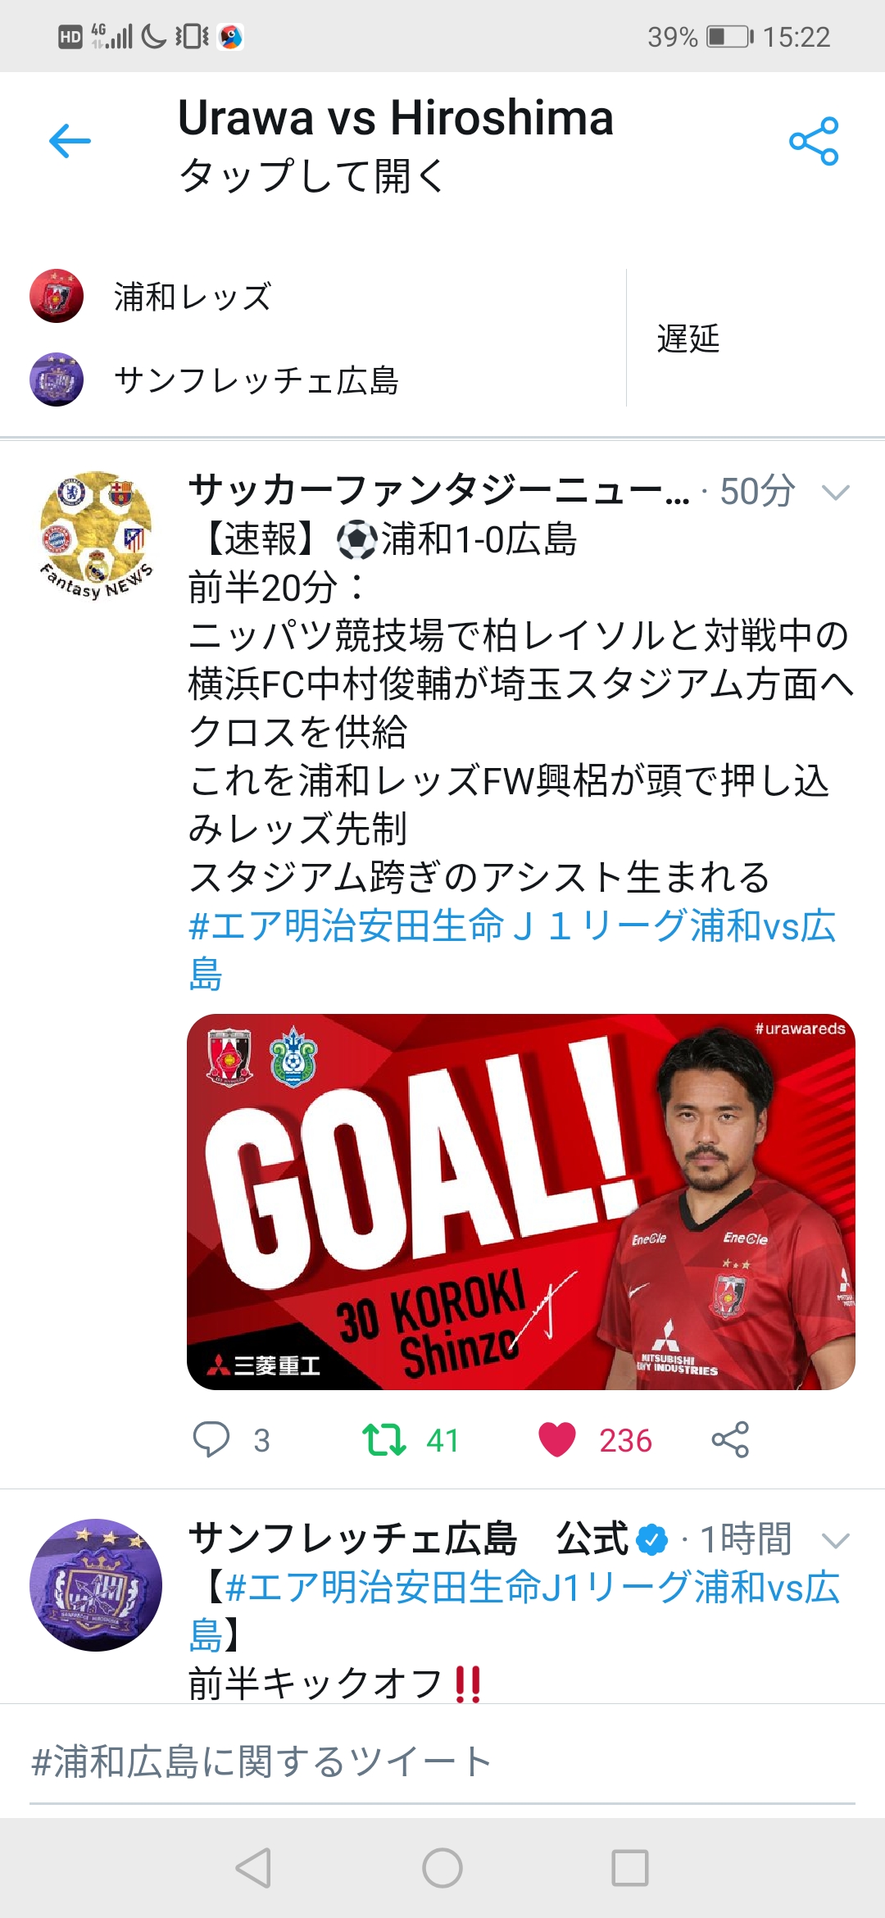Open the GOAL! Koroki Shinzo image
Screen dimensions: 885x1918
(x=521, y=1202)
